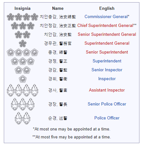
Task: Click the Senior Superintendent link
Action: pos(107,52)
